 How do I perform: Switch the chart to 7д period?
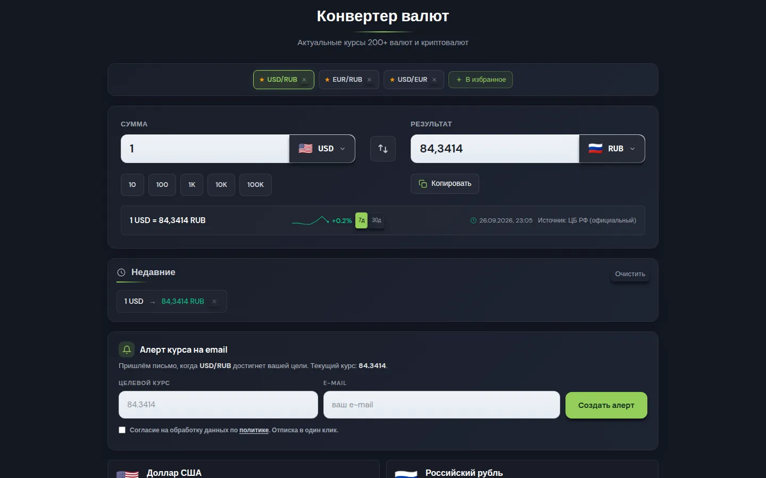[x=362, y=220]
